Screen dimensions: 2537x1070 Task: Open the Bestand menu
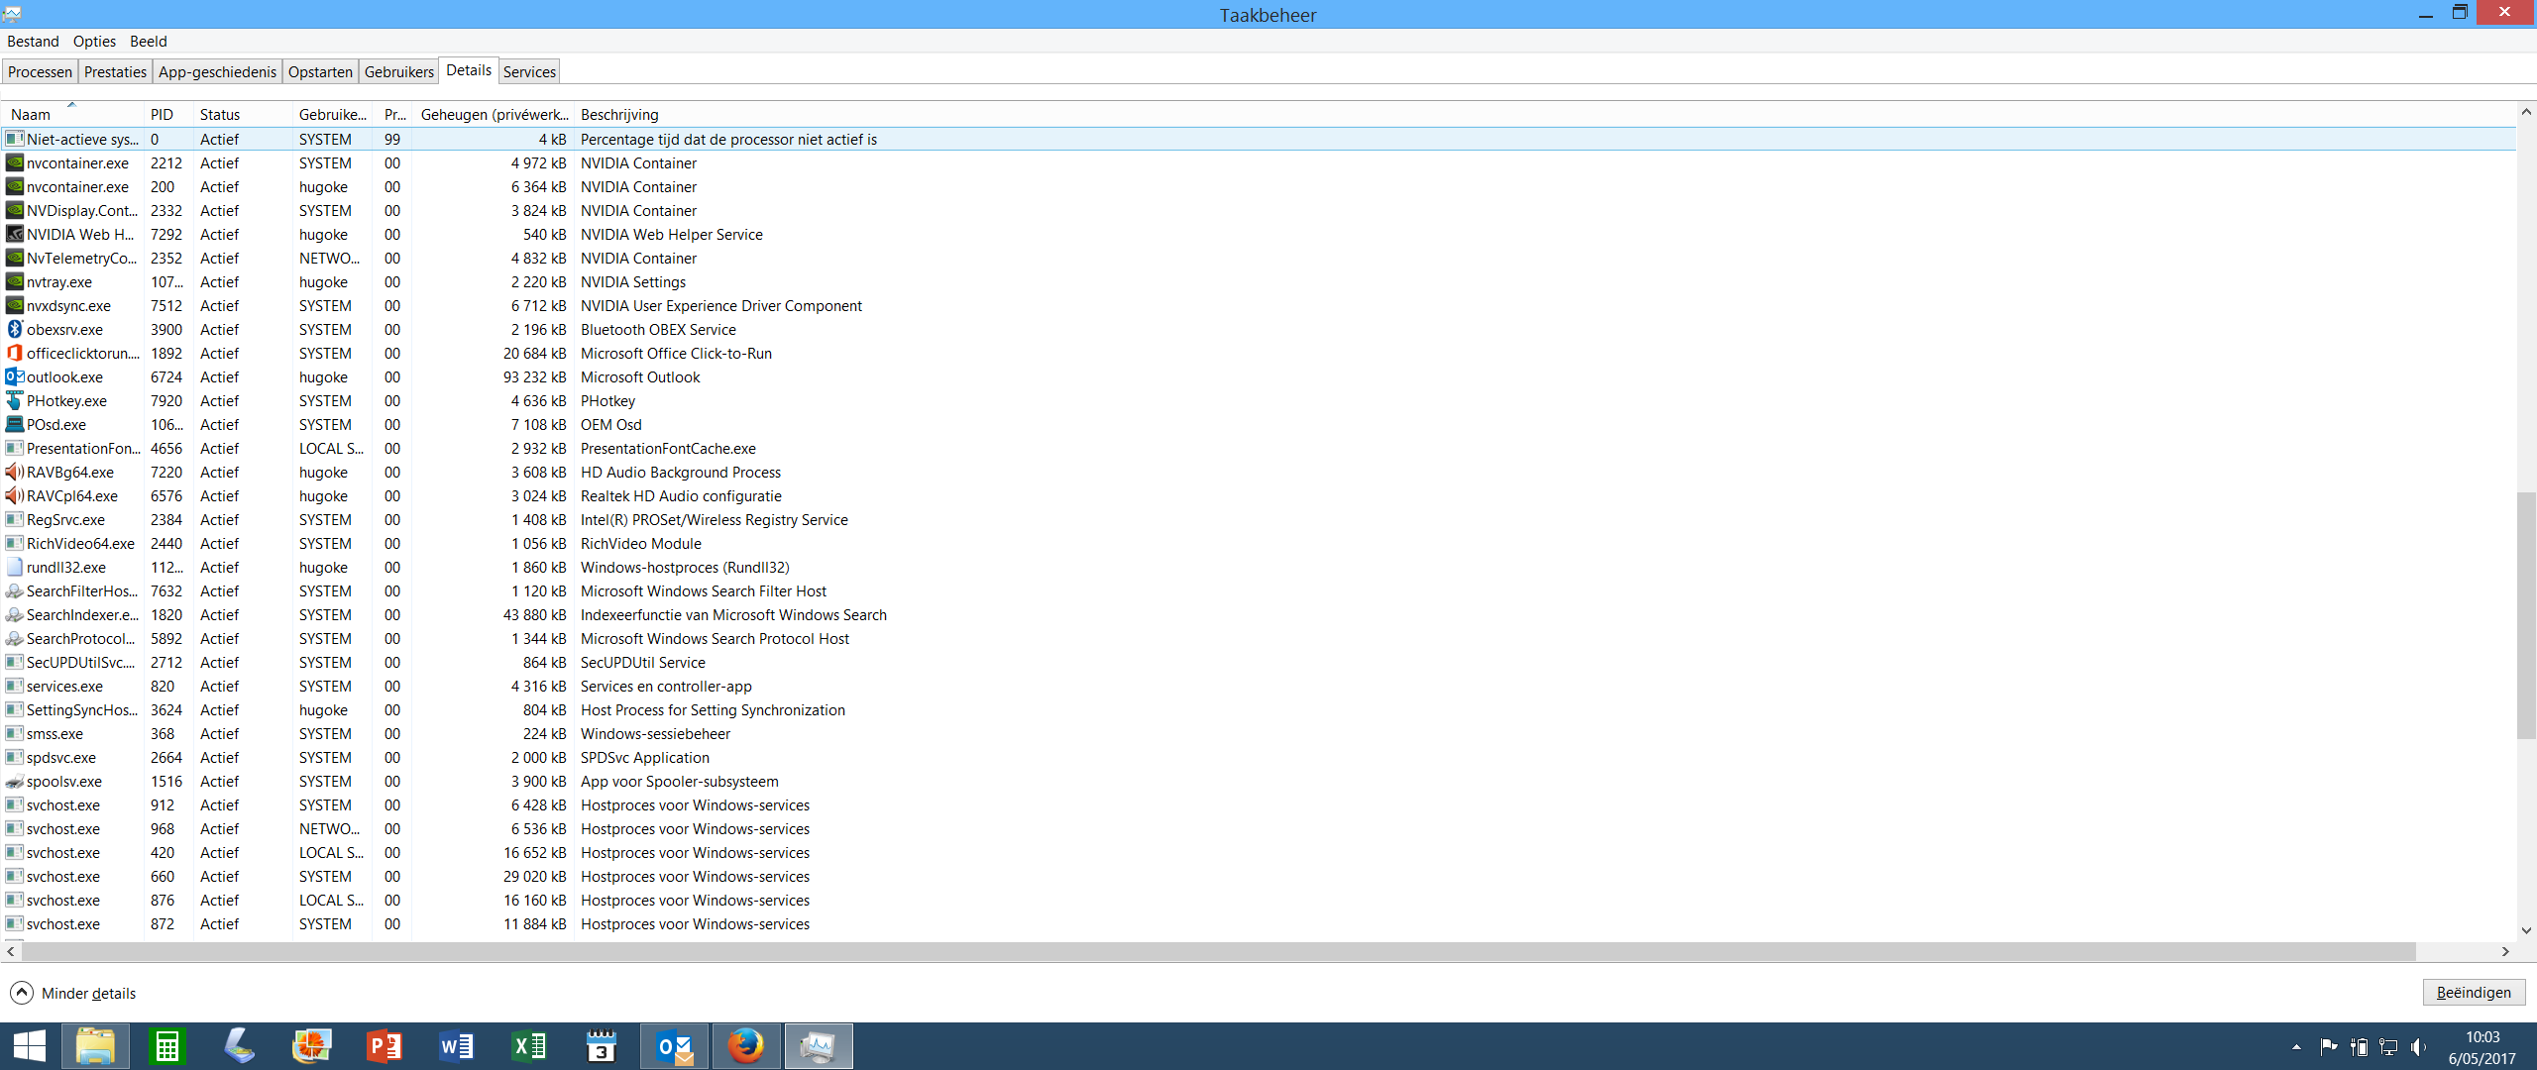click(x=33, y=41)
